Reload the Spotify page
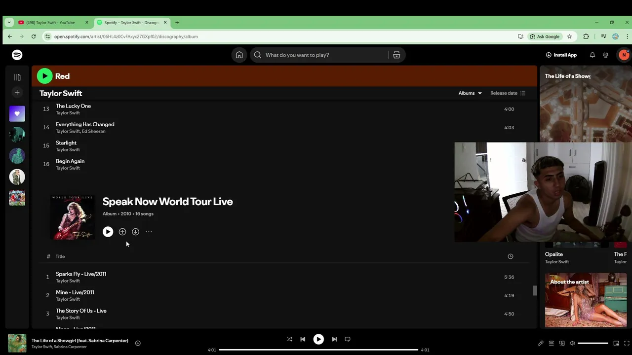 [34, 36]
